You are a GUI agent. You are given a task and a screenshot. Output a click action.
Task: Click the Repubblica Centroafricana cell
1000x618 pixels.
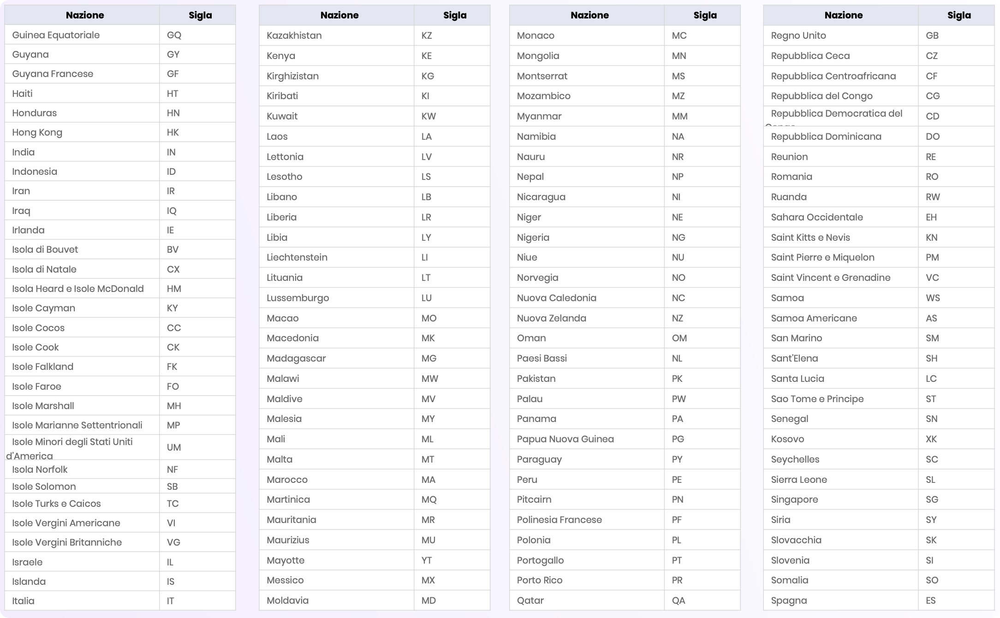[841, 76]
